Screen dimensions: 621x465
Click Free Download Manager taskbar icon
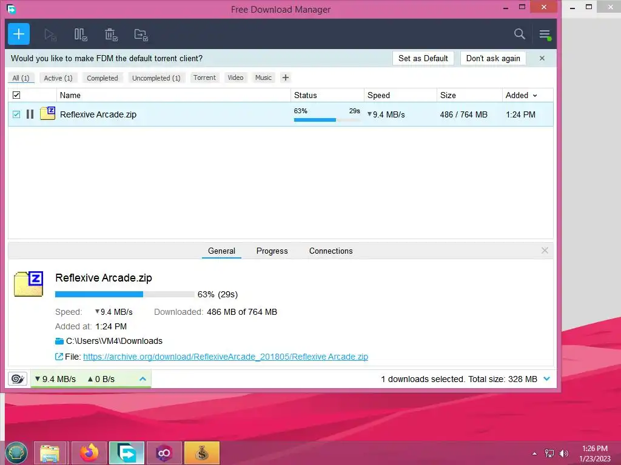(127, 453)
